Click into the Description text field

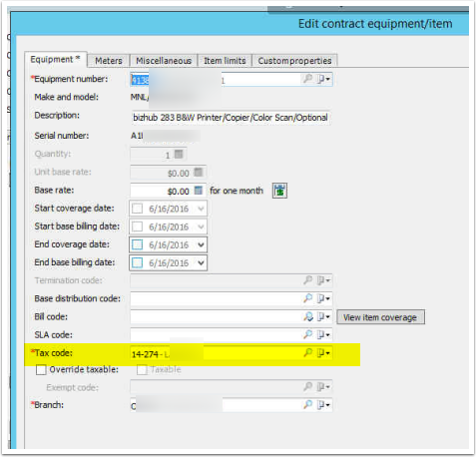pos(231,118)
